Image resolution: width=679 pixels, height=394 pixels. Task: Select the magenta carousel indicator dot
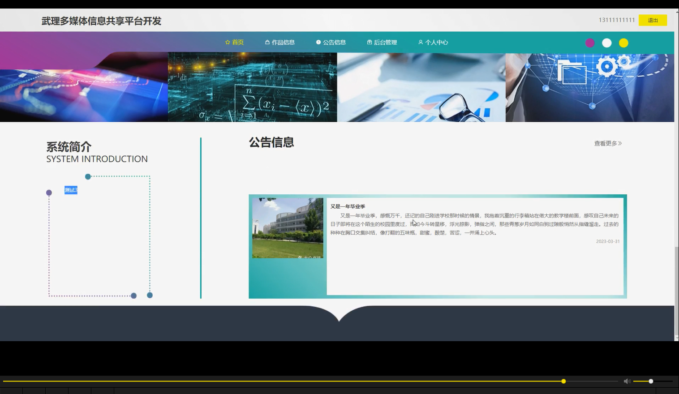[589, 43]
